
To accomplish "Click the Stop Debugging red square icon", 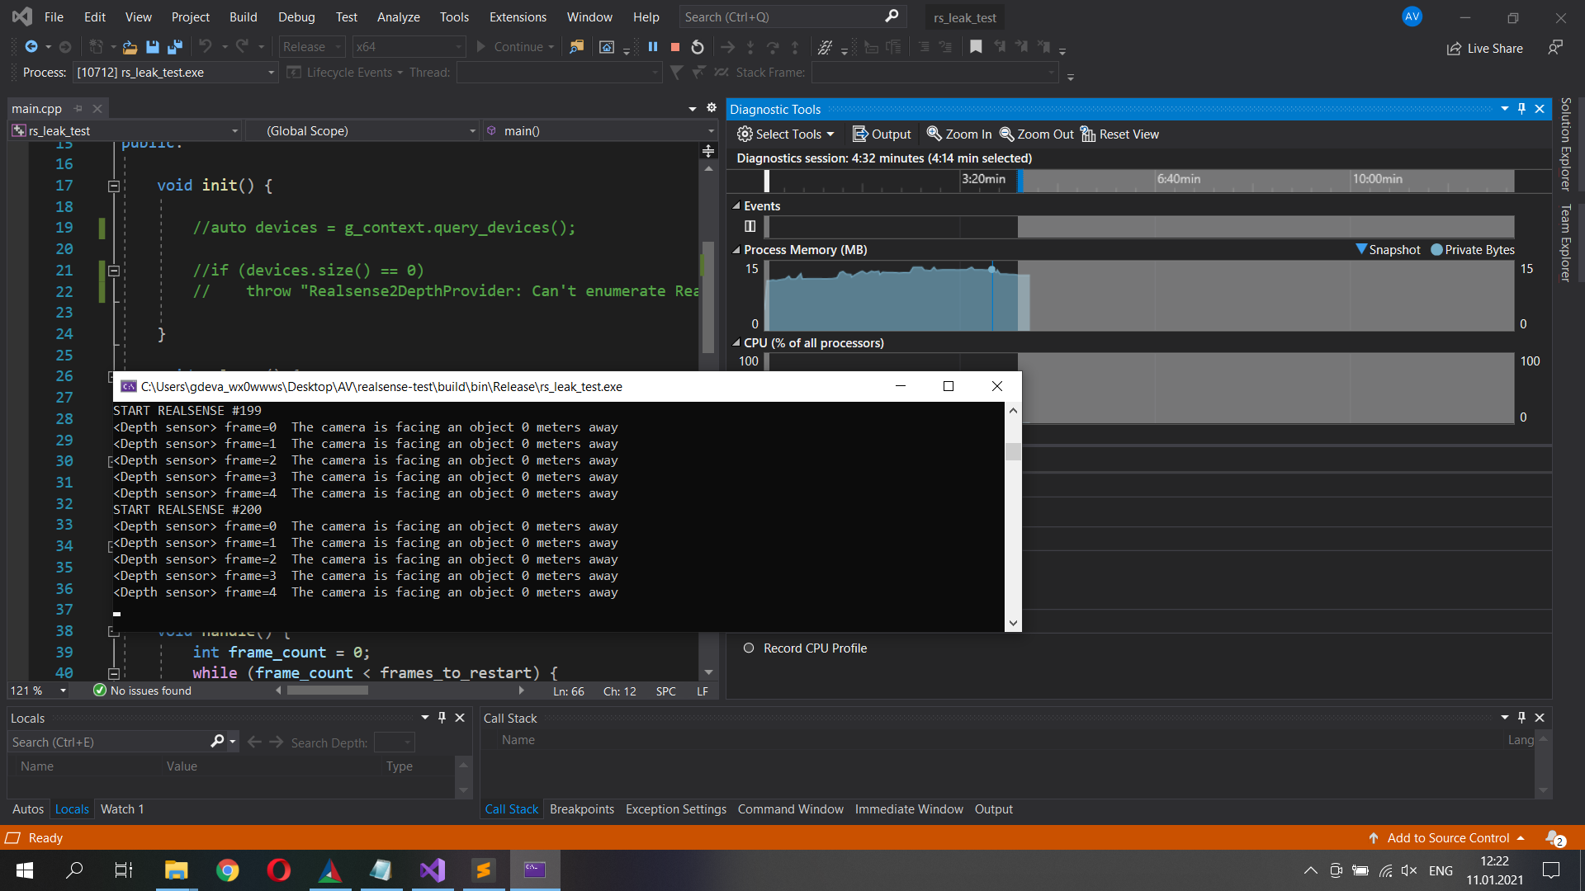I will (x=674, y=47).
